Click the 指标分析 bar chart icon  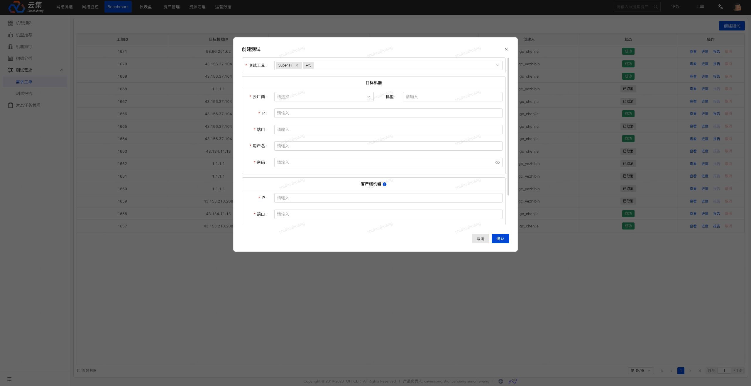pos(11,58)
